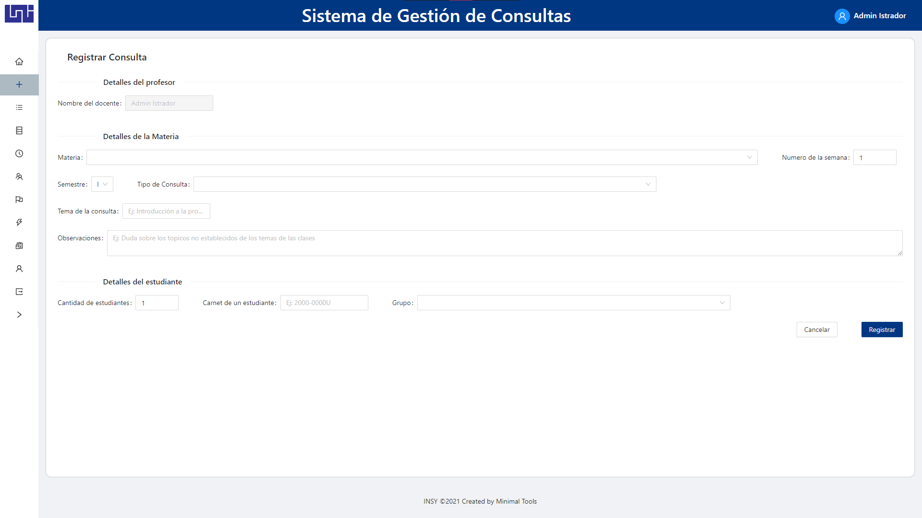Open the bulleted list icon in sidebar
The height and width of the screenshot is (518, 922).
19,107
